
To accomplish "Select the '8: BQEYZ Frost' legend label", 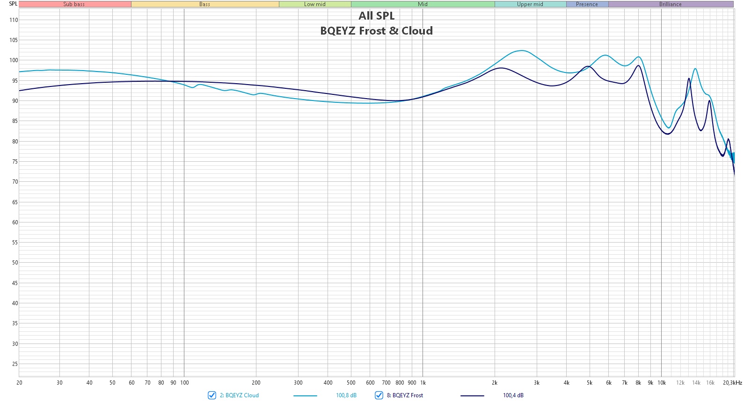I will [405, 395].
